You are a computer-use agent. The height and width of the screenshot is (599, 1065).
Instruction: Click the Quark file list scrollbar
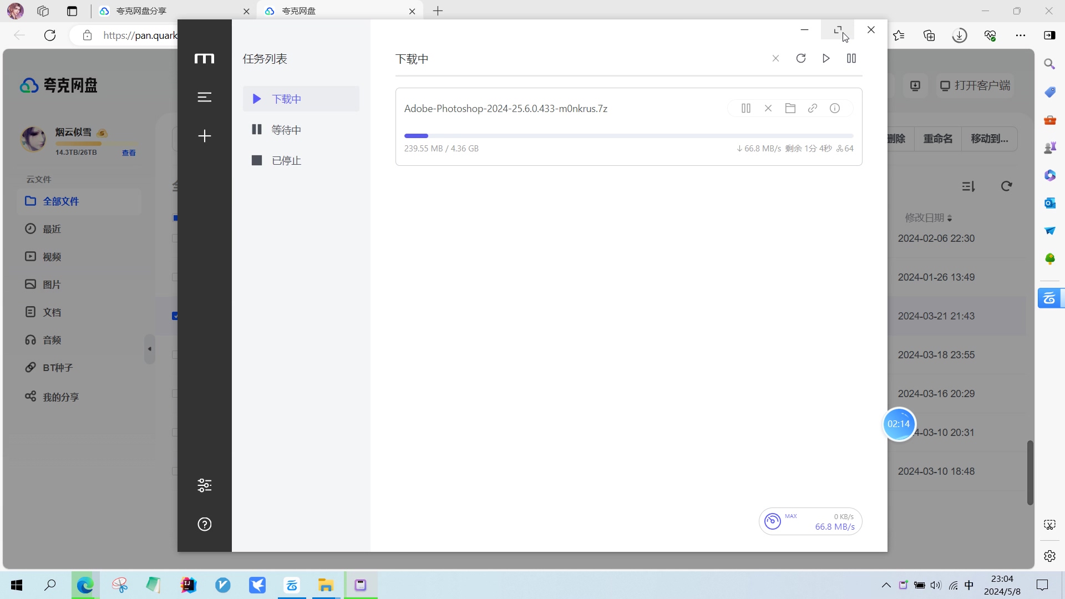(x=1030, y=473)
